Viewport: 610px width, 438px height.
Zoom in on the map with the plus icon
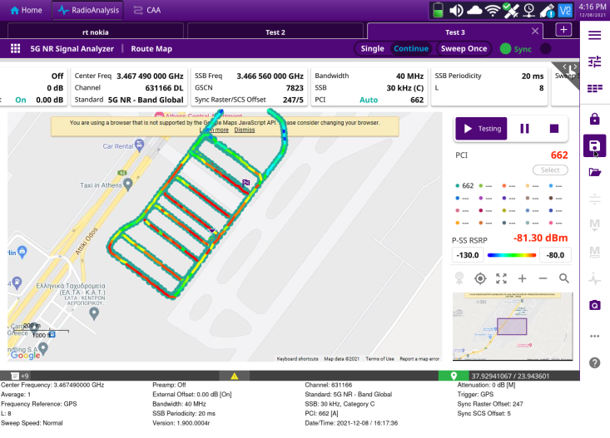point(522,278)
